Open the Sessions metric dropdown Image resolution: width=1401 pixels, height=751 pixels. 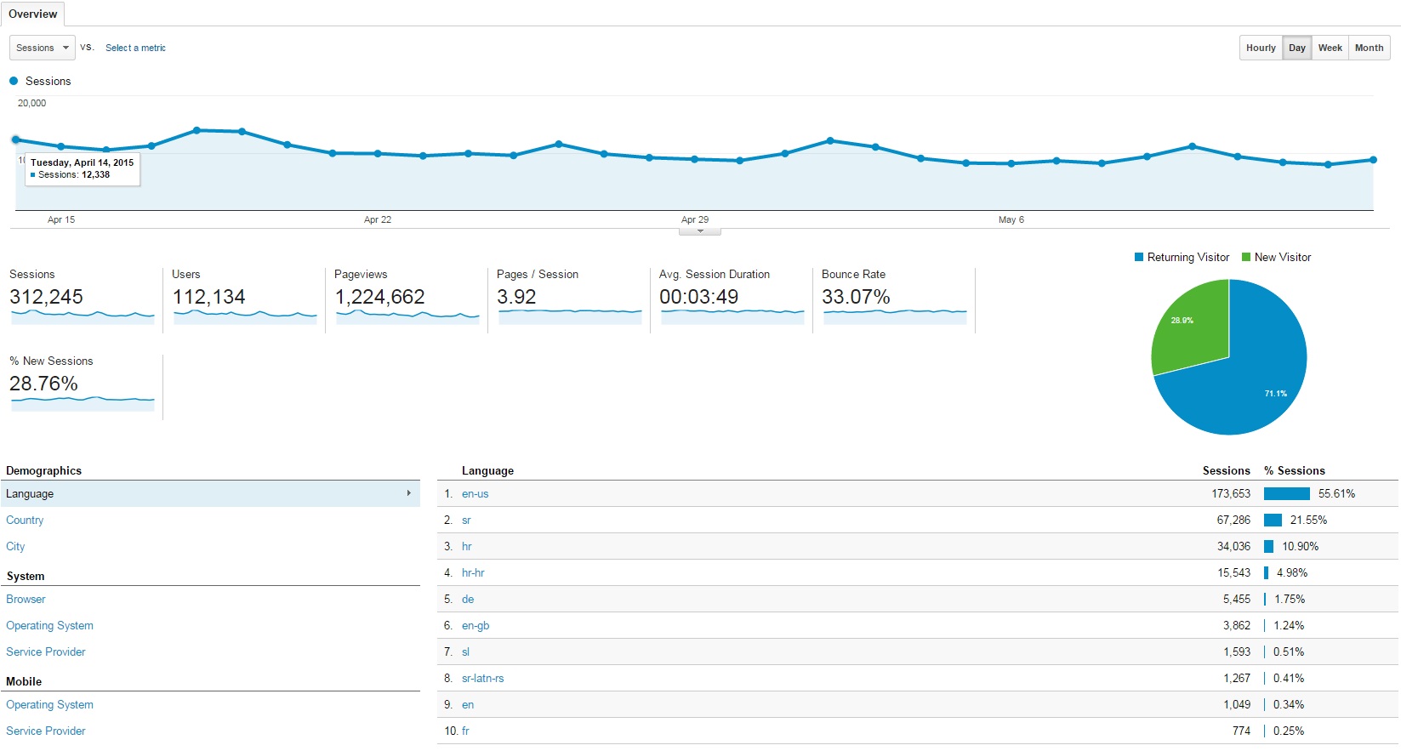point(42,48)
